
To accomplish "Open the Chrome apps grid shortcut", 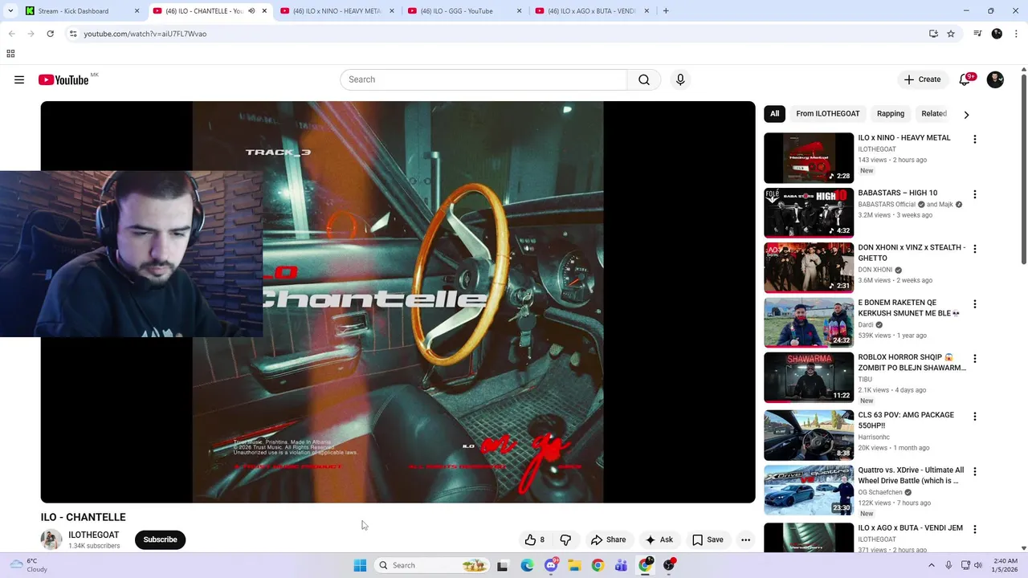I will [10, 54].
